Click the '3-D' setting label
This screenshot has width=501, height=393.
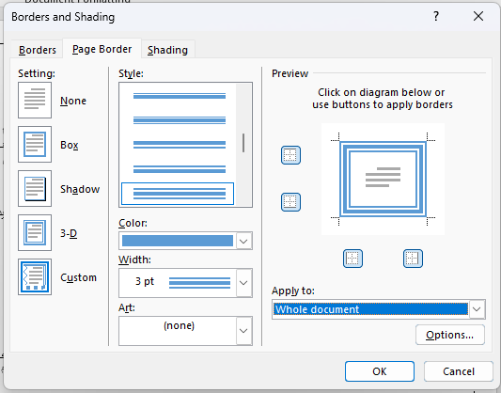coord(69,233)
